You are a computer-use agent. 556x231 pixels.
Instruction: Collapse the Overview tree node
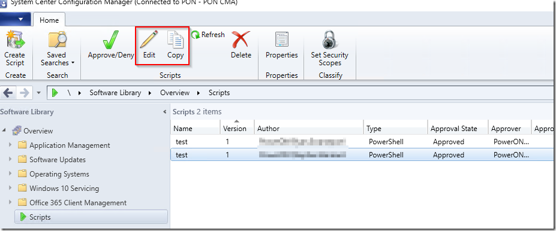(x=4, y=130)
